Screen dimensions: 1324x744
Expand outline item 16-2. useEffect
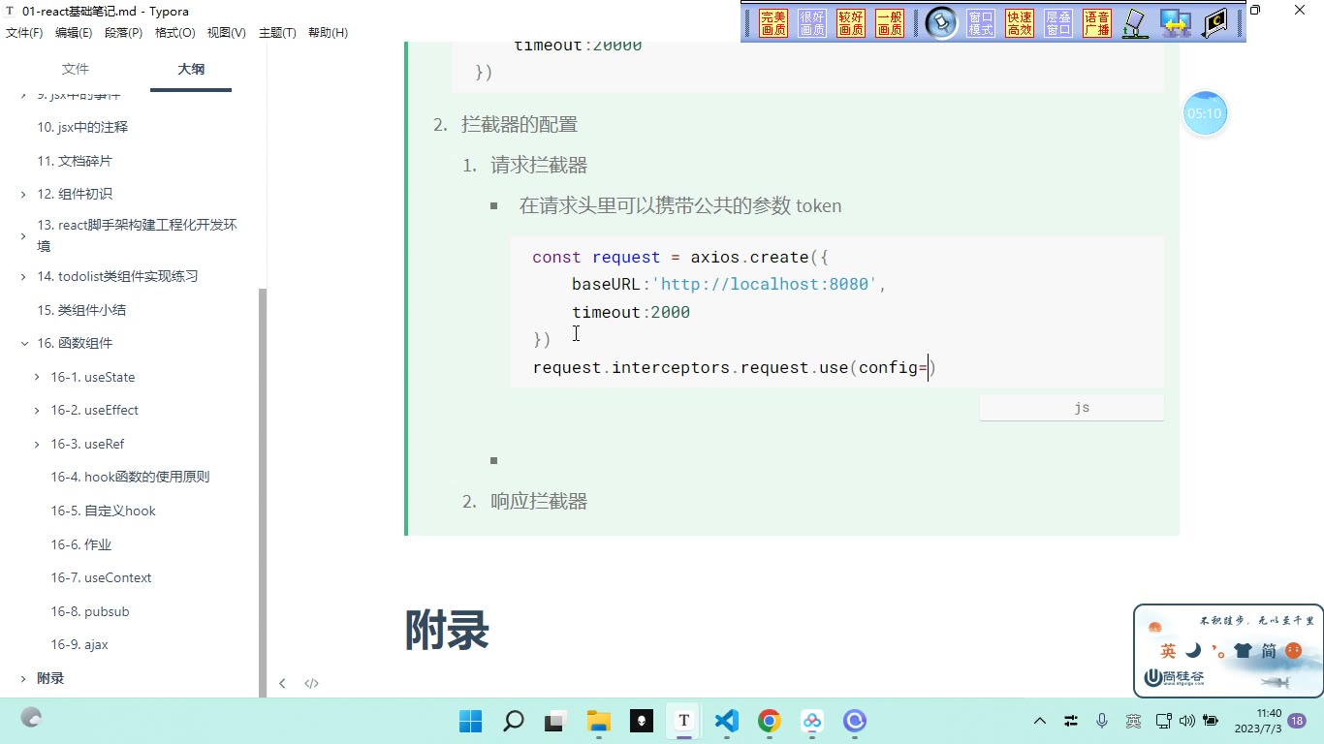37,410
